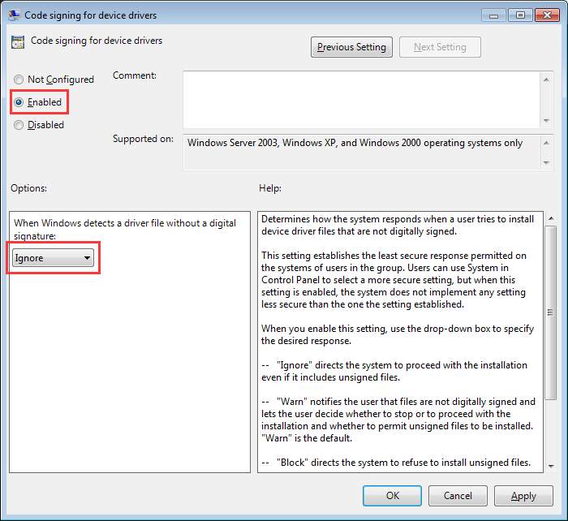This screenshot has height=521, width=568.
Task: Cancel the policy dialog
Action: click(458, 496)
